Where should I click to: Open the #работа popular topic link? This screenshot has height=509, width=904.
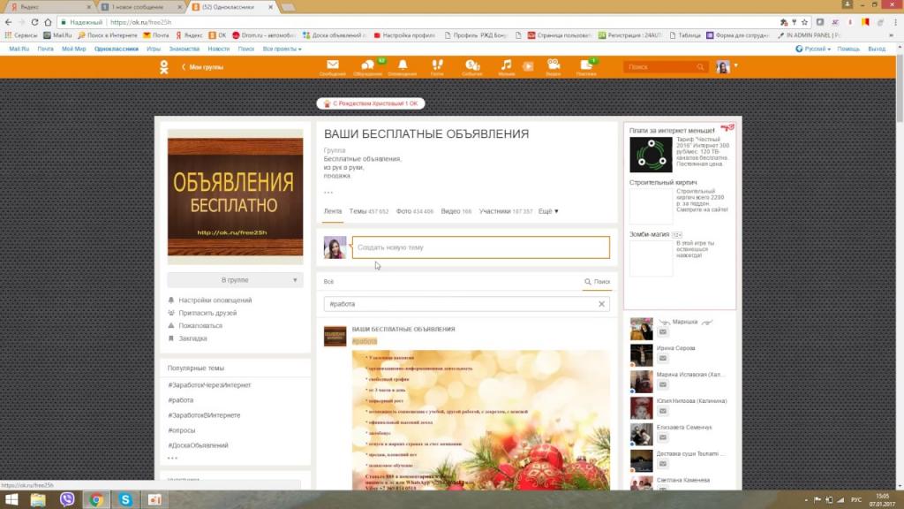coord(180,399)
